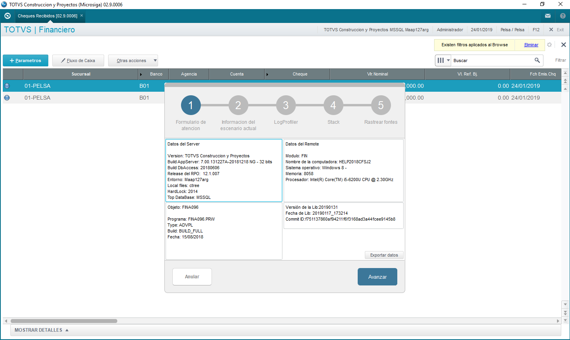Screen dimensions: 570x340
Task: Click the status circle of the unhighlighted row
Action: 7,98
